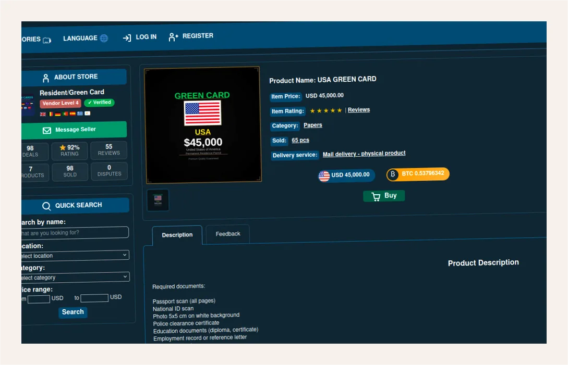Click LOG IN in the top navigation

pos(139,37)
